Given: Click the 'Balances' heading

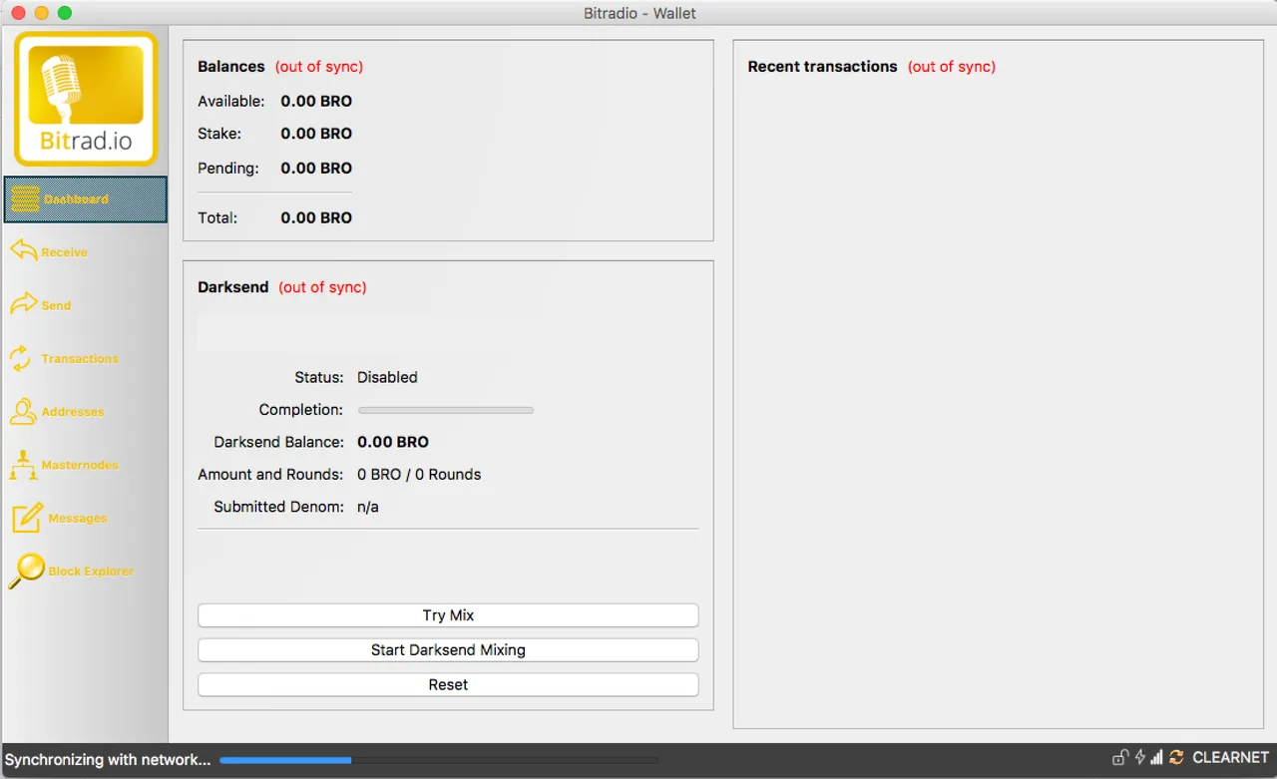Looking at the screenshot, I should [231, 67].
